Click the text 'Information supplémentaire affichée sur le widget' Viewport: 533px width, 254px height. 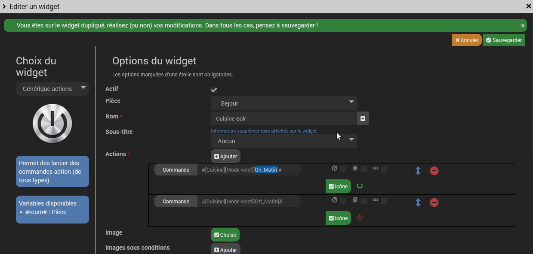click(x=264, y=131)
